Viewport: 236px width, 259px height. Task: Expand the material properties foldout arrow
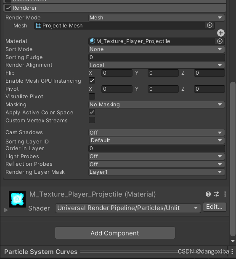pos(6,210)
